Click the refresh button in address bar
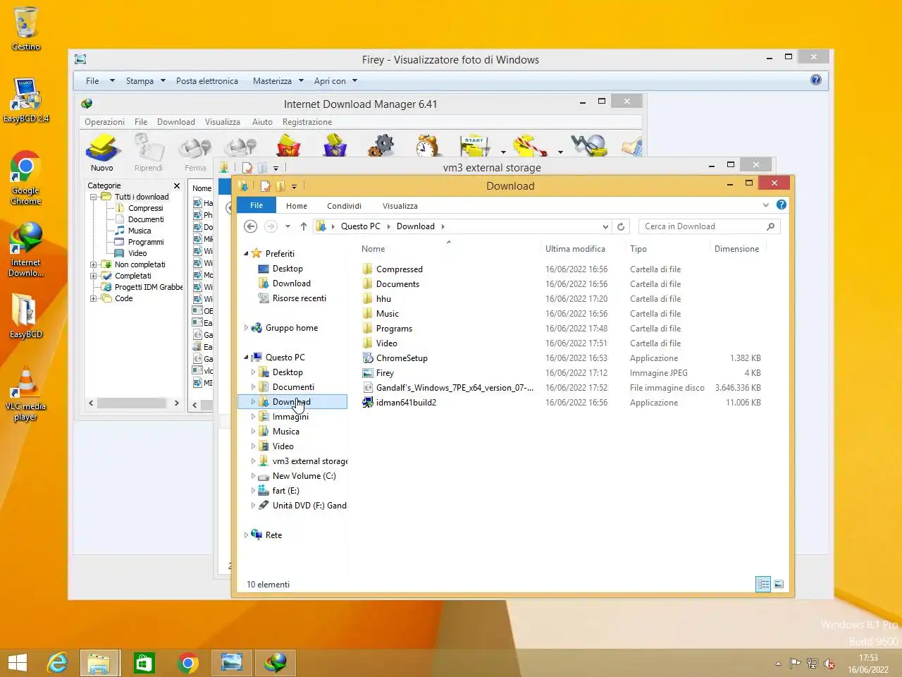The height and width of the screenshot is (677, 902). pyautogui.click(x=621, y=226)
